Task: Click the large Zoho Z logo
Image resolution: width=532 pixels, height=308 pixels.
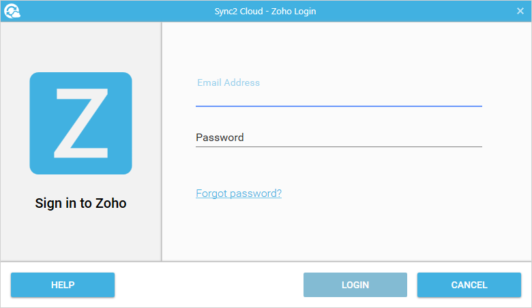Action: 80,123
